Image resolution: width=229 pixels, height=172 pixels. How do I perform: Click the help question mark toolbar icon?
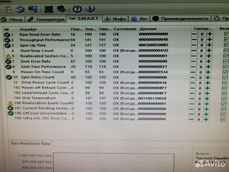coord(77,9)
